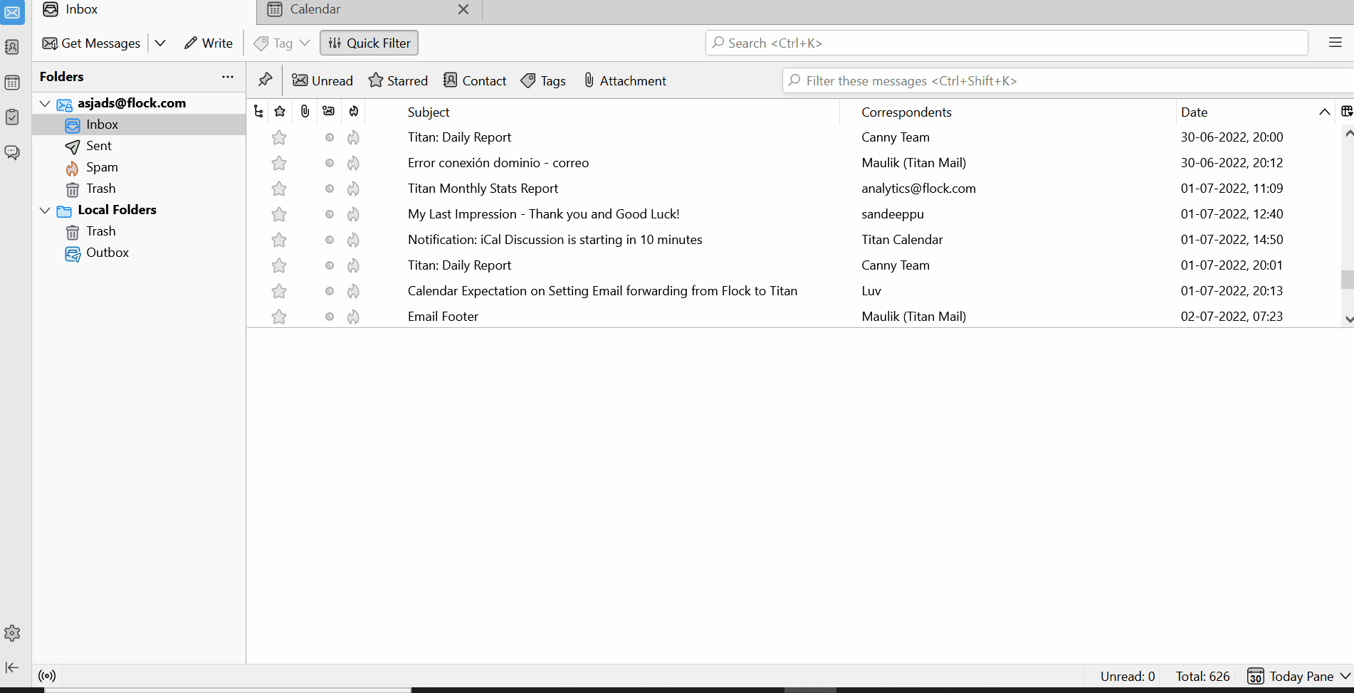The height and width of the screenshot is (693, 1354).
Task: Collapse the spaces toolbar
Action: tap(12, 667)
